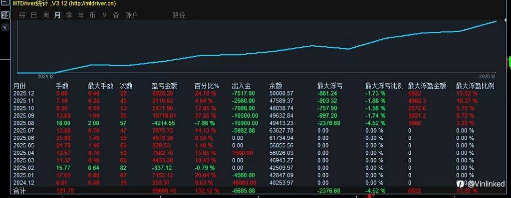Click profit value 9928.20 for 2025.12

[x=162, y=94]
